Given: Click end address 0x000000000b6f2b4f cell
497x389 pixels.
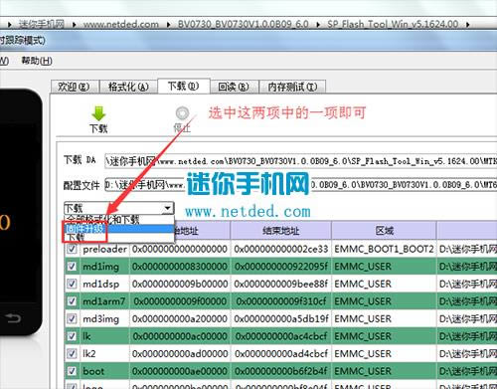Looking at the screenshot, I should pyautogui.click(x=281, y=371).
